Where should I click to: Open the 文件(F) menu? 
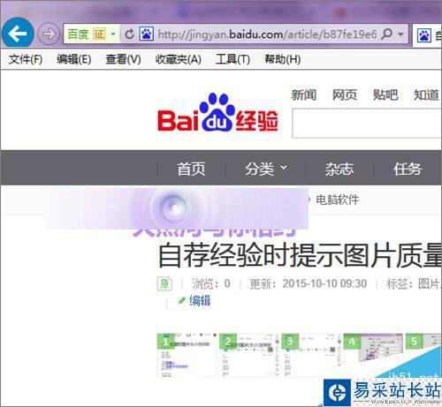tap(26, 59)
